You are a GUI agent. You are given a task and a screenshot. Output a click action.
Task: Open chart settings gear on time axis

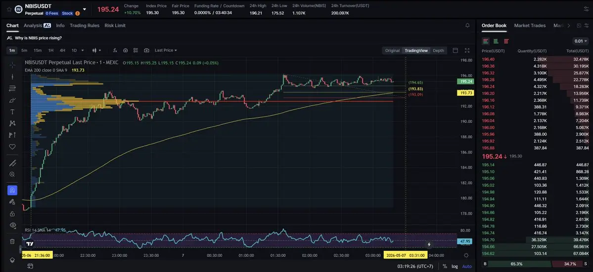tap(466, 255)
